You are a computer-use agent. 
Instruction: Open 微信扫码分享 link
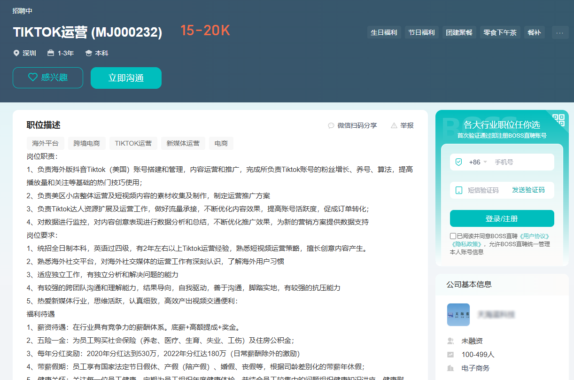click(357, 125)
